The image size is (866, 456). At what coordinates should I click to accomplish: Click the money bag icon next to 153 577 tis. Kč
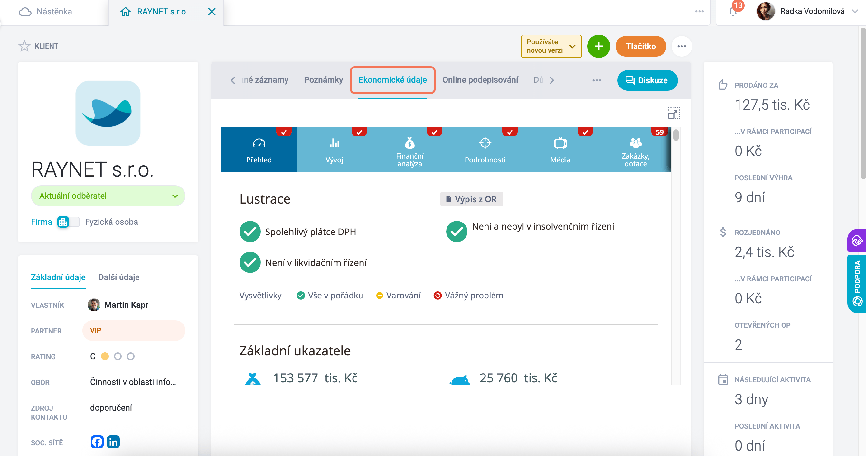(x=253, y=378)
